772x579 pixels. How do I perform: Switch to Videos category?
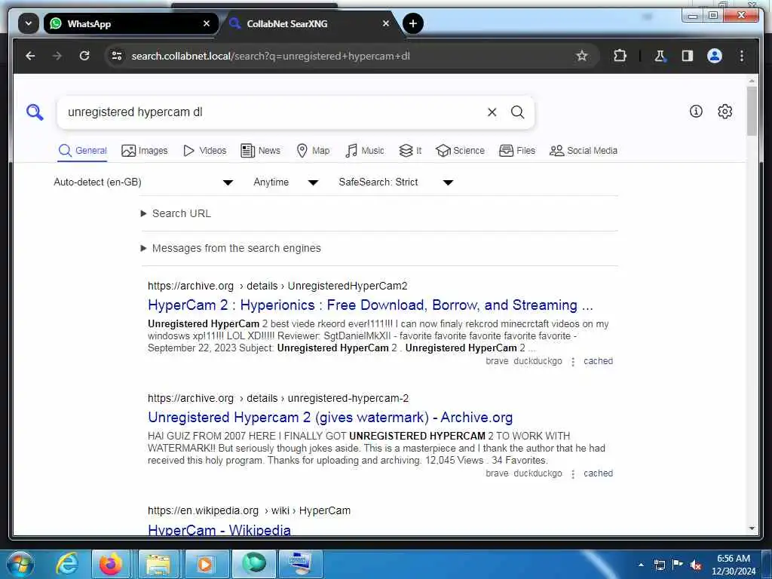[x=204, y=151]
